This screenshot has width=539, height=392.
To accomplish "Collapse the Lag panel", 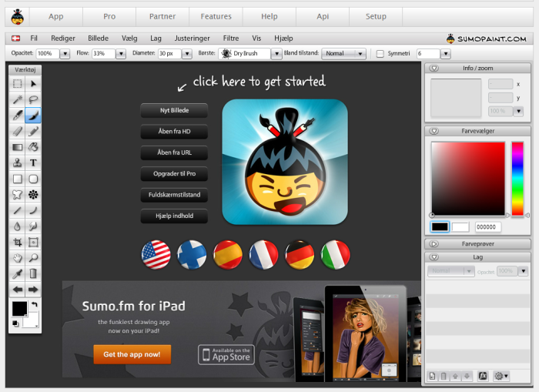I will coord(434,257).
